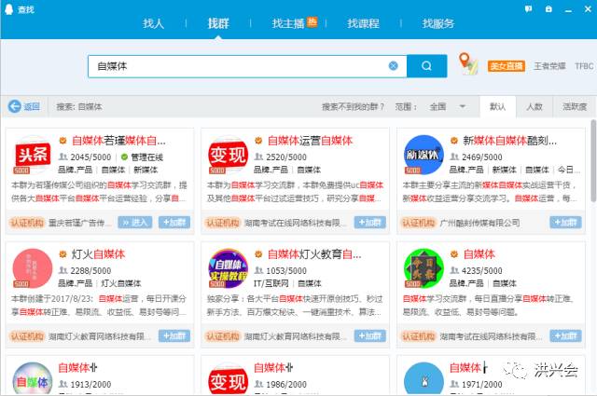Open the green avatar of 4235/5000 group
597x396 pixels.
(423, 268)
